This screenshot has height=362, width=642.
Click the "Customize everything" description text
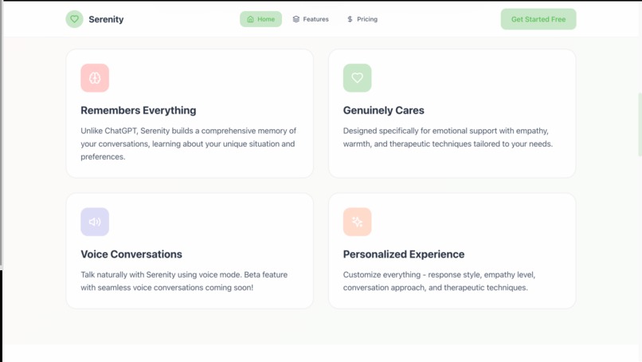[439, 281]
